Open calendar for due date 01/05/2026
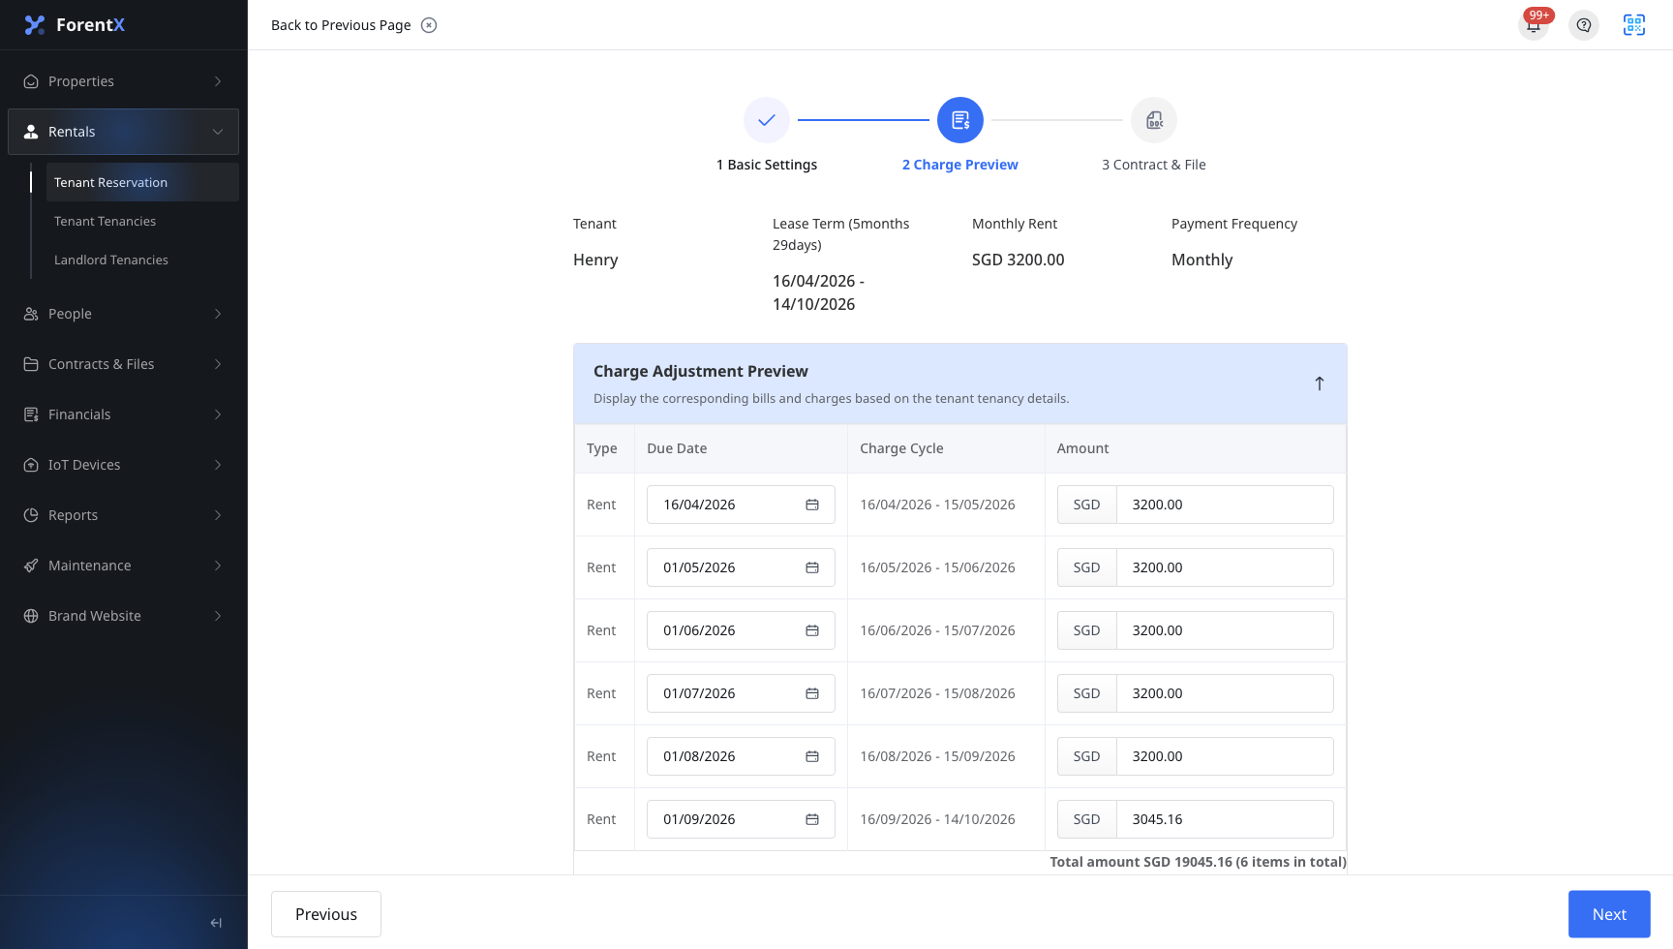Screen dimensions: 1673x949 point(812,567)
